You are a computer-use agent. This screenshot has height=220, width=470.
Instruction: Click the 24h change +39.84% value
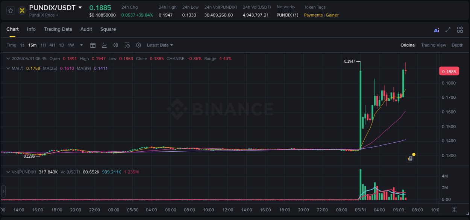pyautogui.click(x=145, y=15)
